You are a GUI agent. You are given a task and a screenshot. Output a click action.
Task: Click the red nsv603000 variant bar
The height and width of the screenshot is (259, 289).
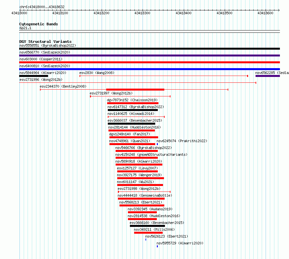[x=149, y=62]
